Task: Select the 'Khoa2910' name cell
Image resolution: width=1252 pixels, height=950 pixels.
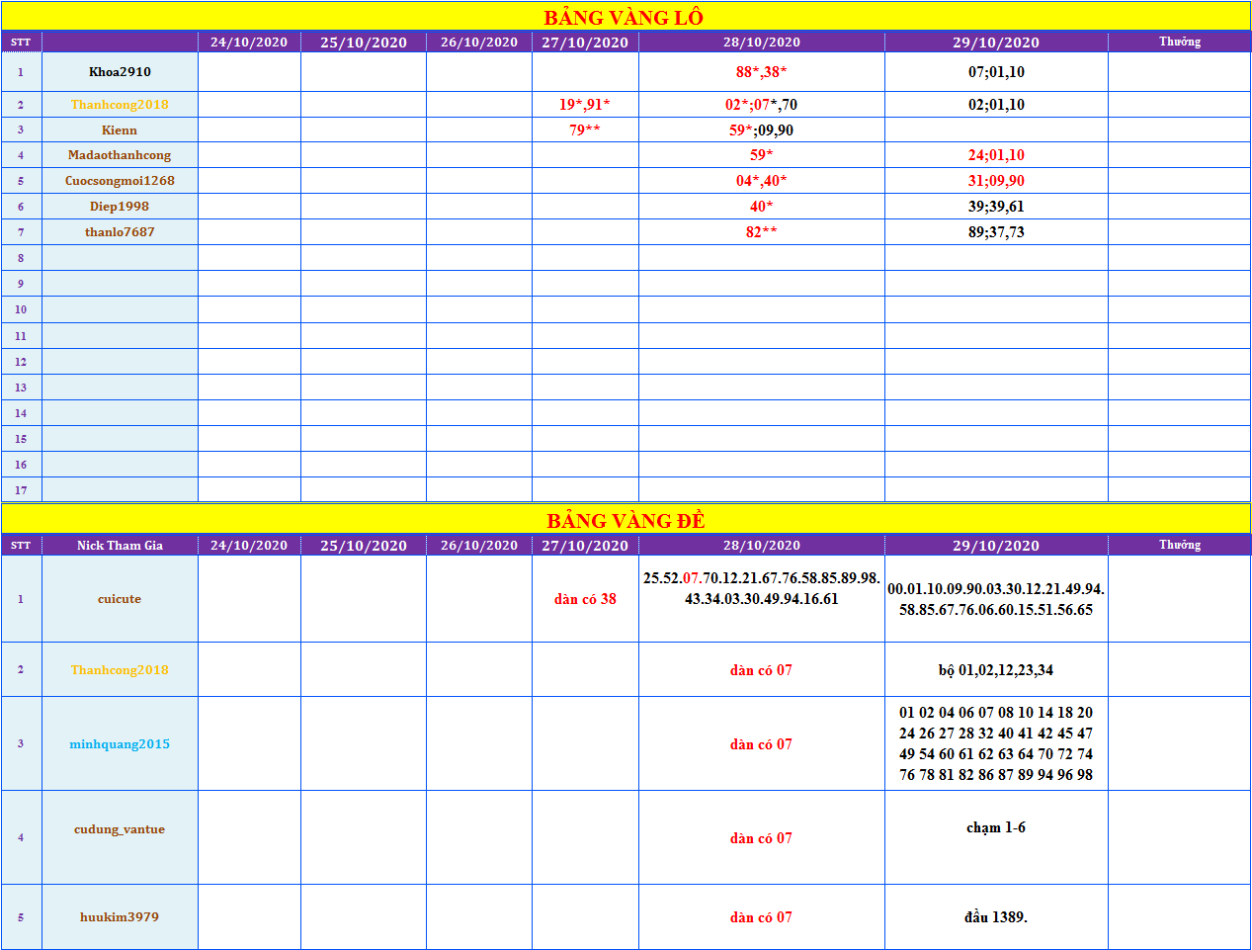Action: [120, 72]
